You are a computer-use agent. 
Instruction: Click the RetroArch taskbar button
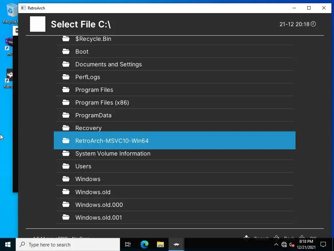[176, 244]
